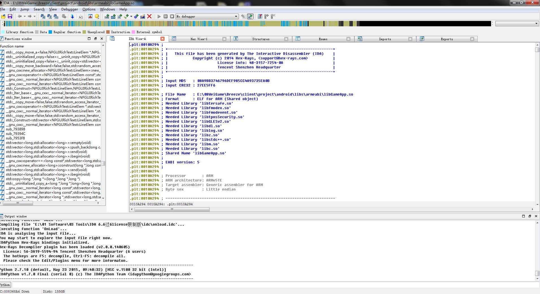Open the Debugger menu
The height and width of the screenshot is (294, 540).
[70, 9]
